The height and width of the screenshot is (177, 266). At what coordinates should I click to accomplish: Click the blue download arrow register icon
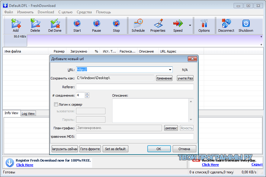pos(10,163)
